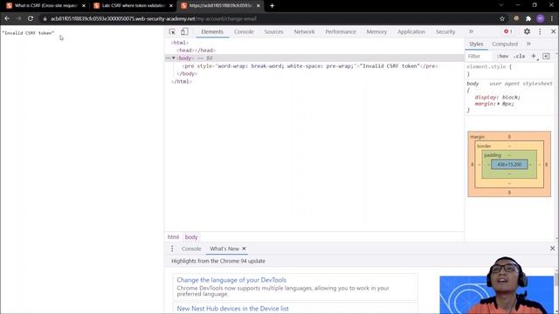Select body in the breadcrumb bar
This screenshot has width=559, height=314.
(191, 237)
